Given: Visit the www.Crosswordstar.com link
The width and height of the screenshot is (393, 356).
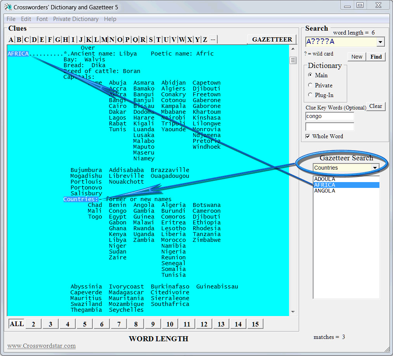Looking at the screenshot, I should tap(42, 346).
